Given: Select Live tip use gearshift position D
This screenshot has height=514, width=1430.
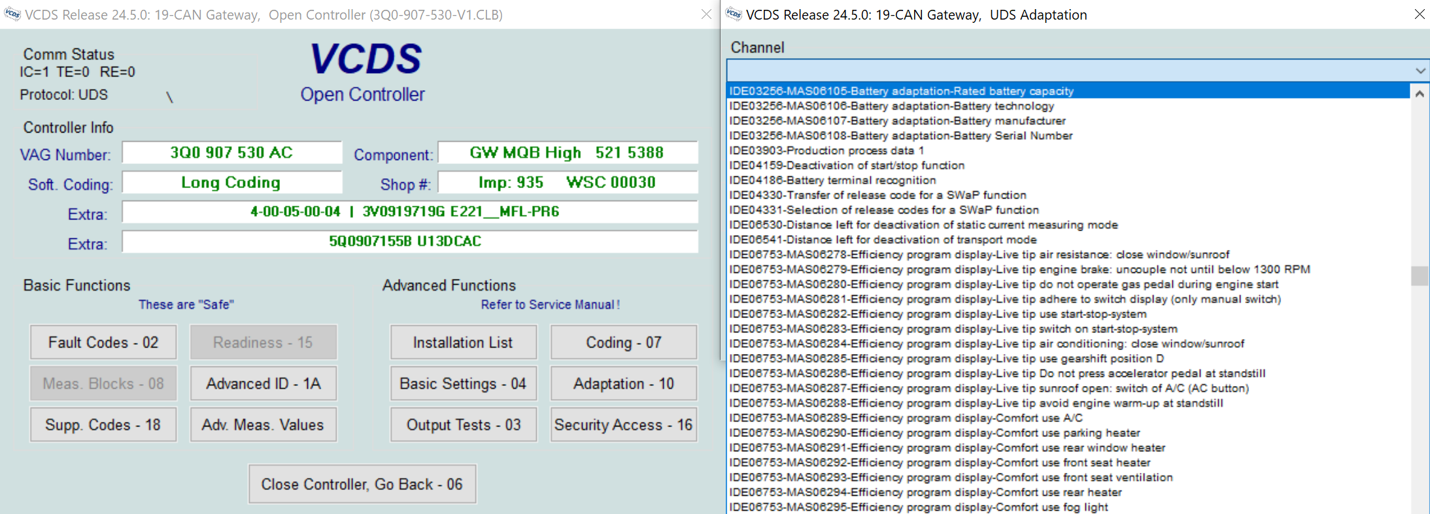Looking at the screenshot, I should (1068, 359).
